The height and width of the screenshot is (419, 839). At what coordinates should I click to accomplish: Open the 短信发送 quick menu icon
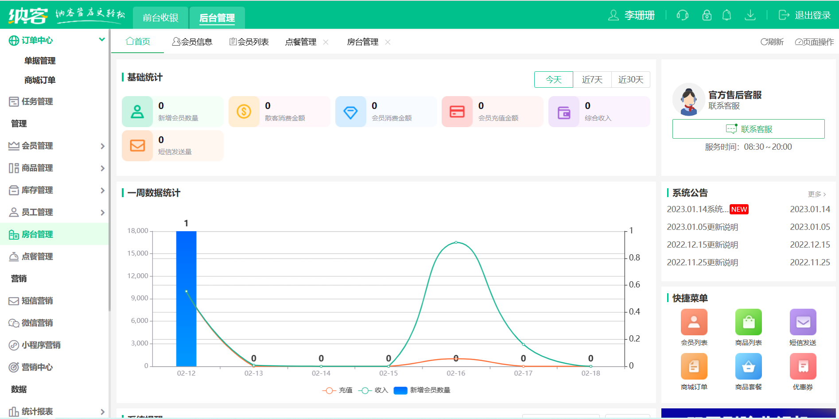pyautogui.click(x=803, y=322)
